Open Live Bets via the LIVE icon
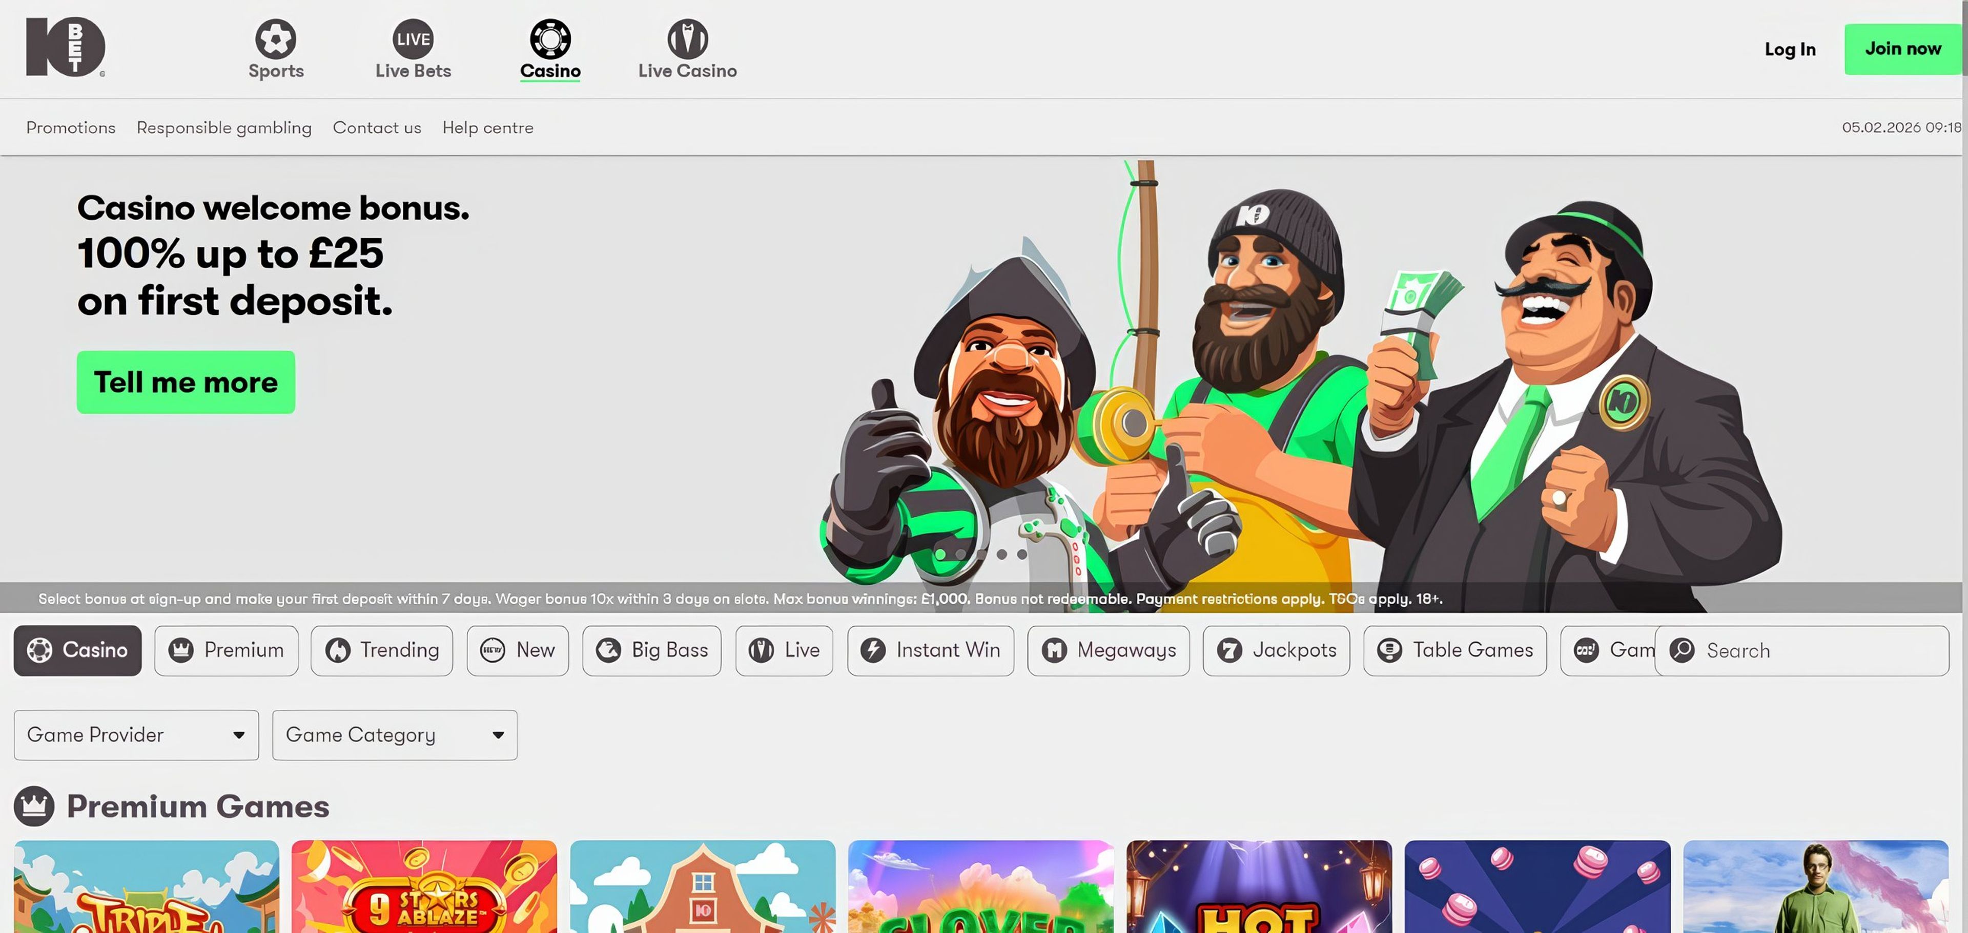Image resolution: width=1968 pixels, height=933 pixels. coord(413,39)
